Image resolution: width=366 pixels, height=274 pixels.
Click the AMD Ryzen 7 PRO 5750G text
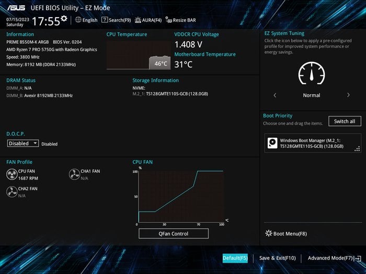point(52,50)
